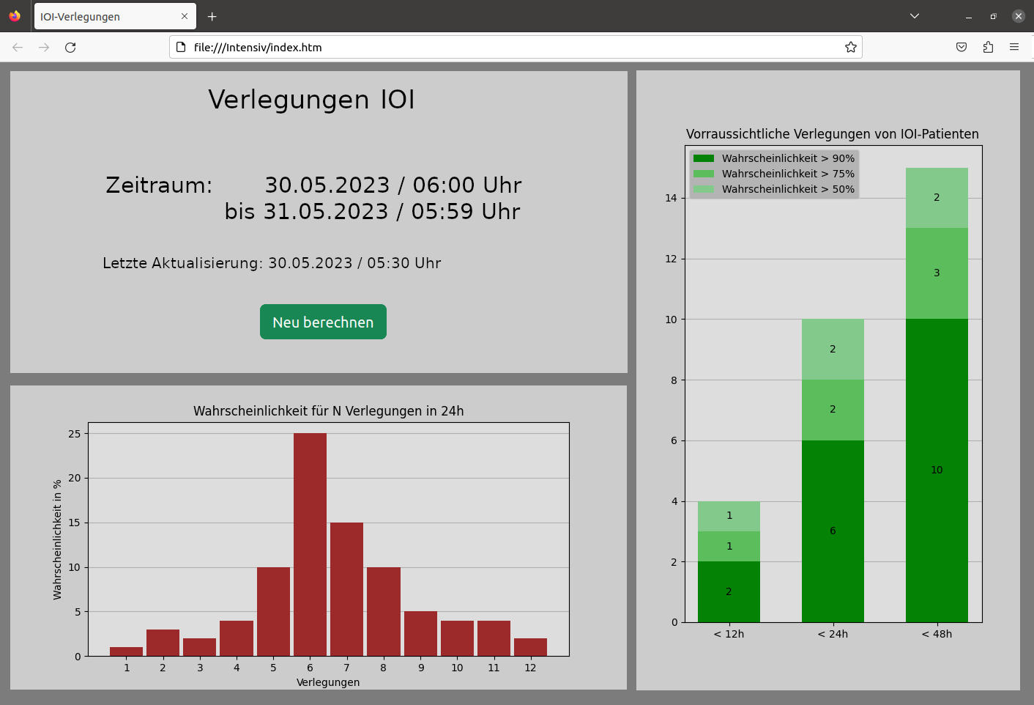
Task: Click the dark green segment labeled 10 in < 48h
Action: (x=937, y=470)
